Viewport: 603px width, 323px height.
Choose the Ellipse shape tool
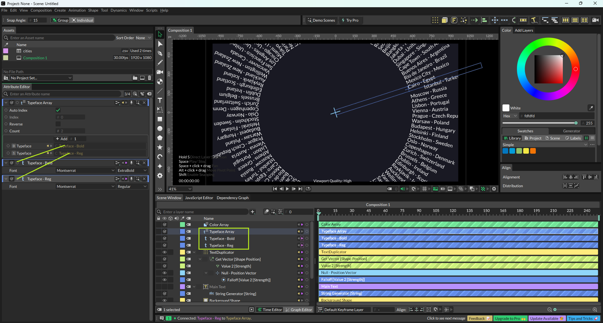[x=160, y=129]
